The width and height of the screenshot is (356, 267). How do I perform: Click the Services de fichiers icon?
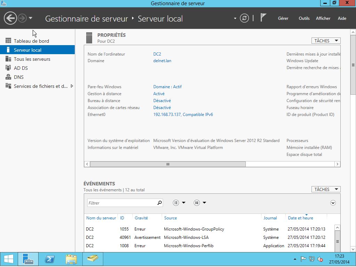(x=8, y=86)
